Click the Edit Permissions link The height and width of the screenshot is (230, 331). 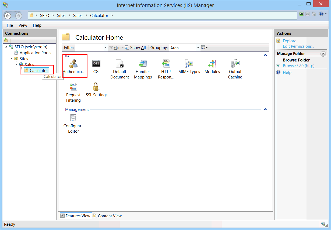click(298, 46)
